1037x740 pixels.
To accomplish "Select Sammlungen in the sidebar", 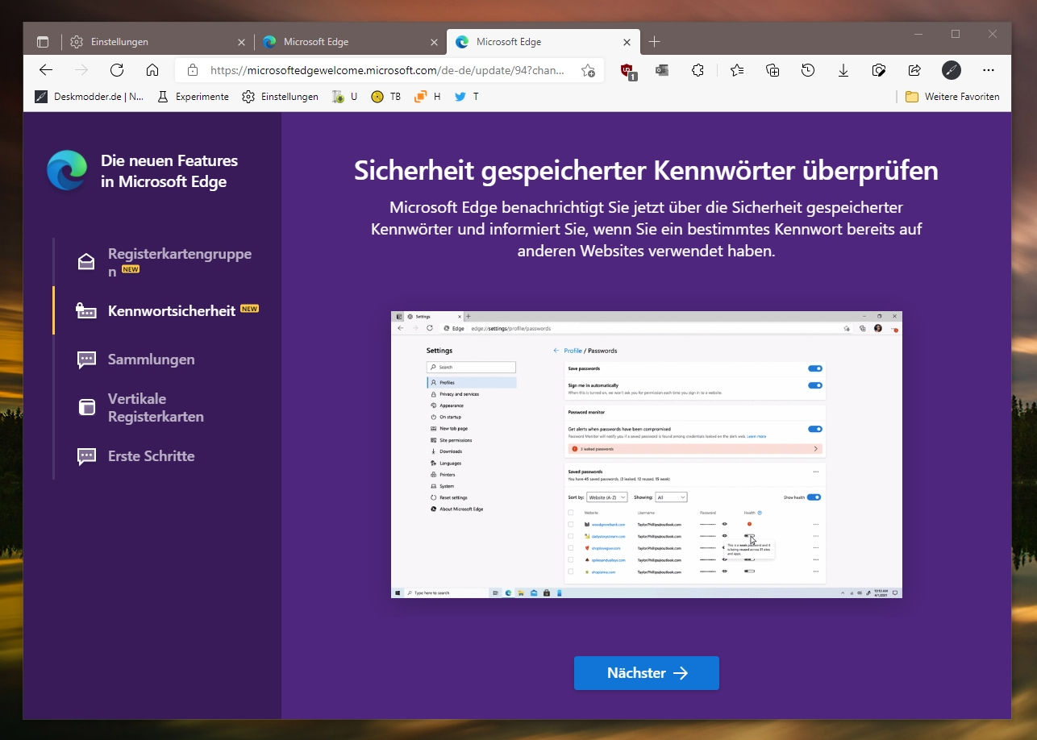I will pos(135,360).
